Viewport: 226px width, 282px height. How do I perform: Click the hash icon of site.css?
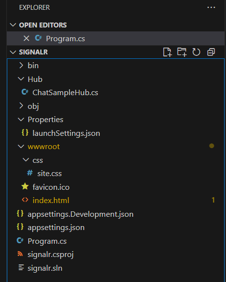coord(30,173)
